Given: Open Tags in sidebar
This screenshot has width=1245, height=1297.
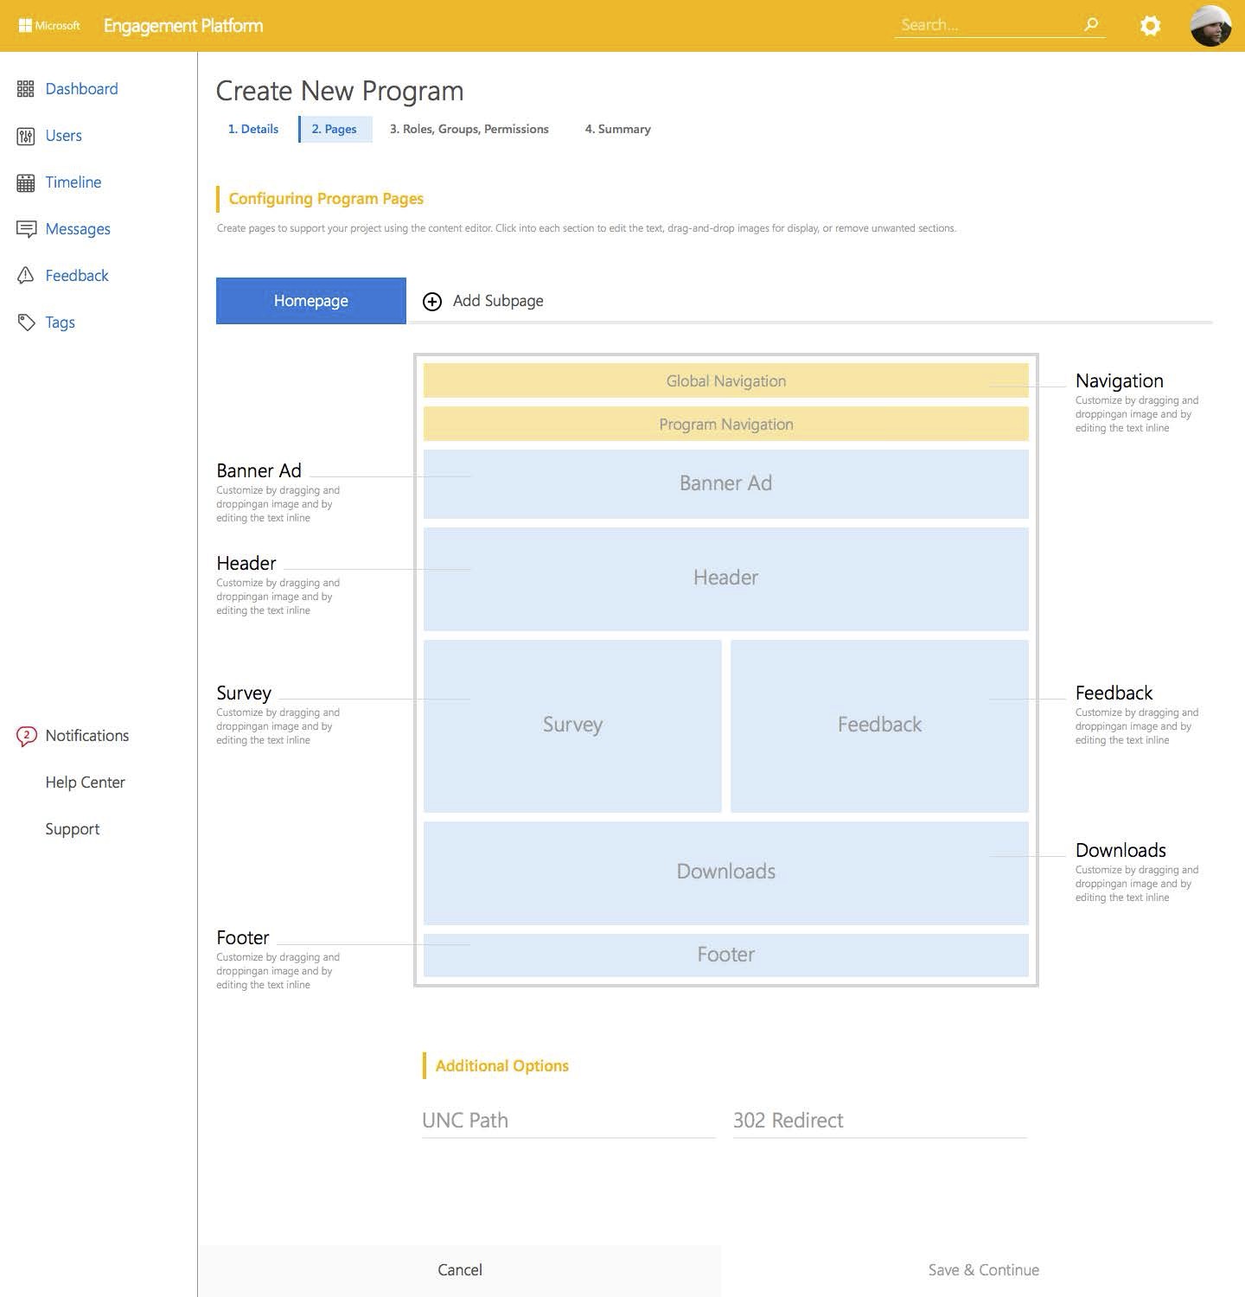Looking at the screenshot, I should 60,323.
